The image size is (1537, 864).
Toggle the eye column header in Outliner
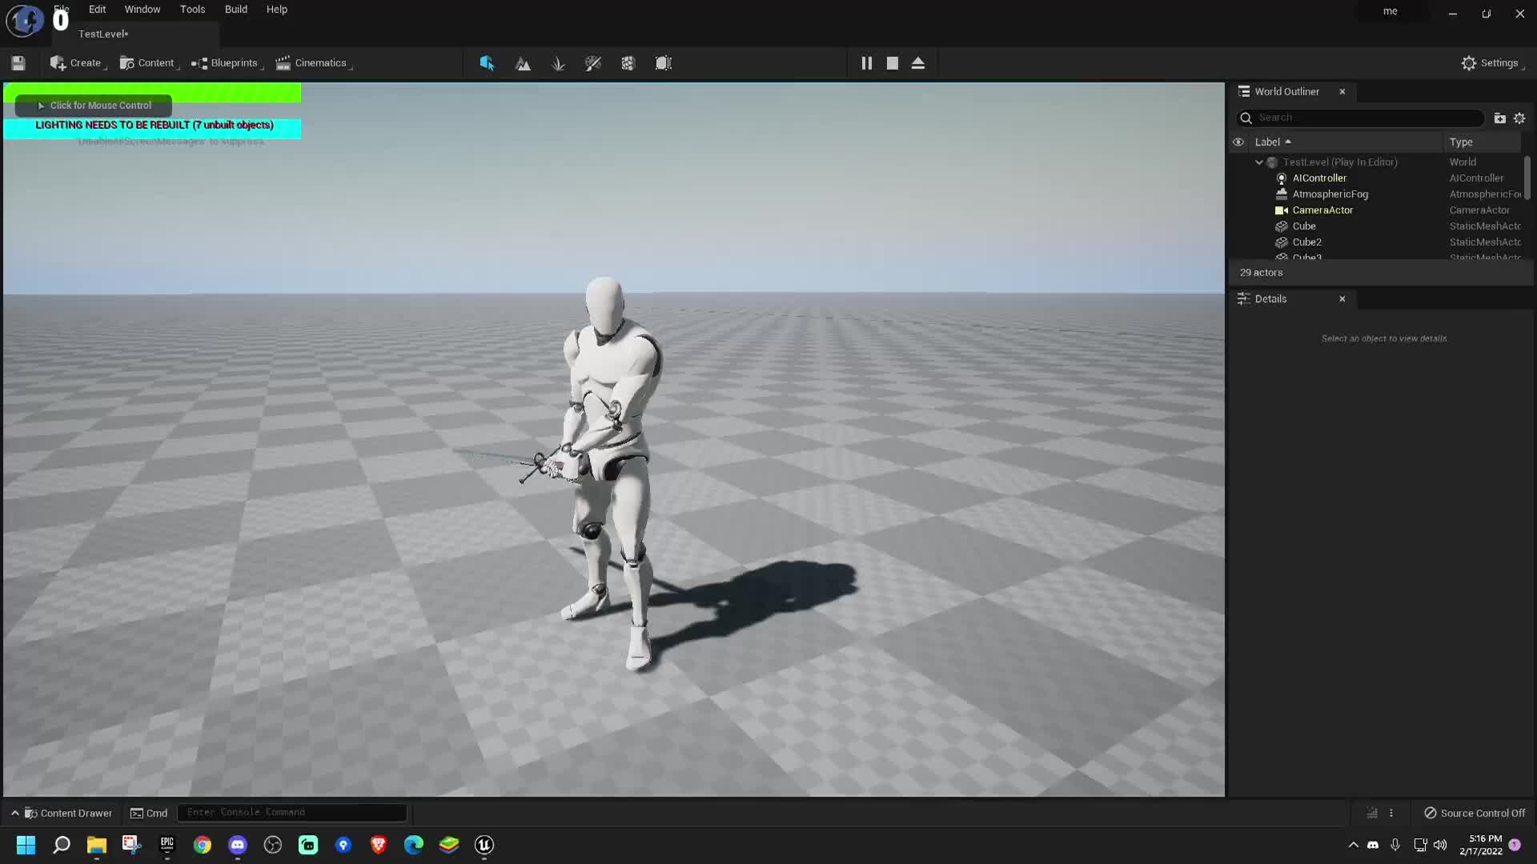tap(1239, 142)
